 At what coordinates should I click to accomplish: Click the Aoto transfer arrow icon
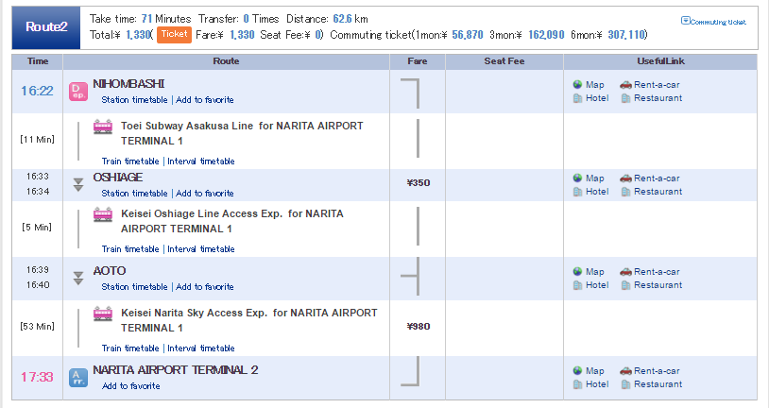click(x=78, y=278)
